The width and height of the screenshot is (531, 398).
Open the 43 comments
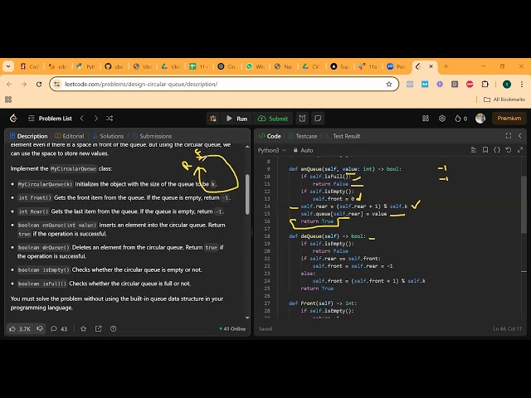pos(59,328)
